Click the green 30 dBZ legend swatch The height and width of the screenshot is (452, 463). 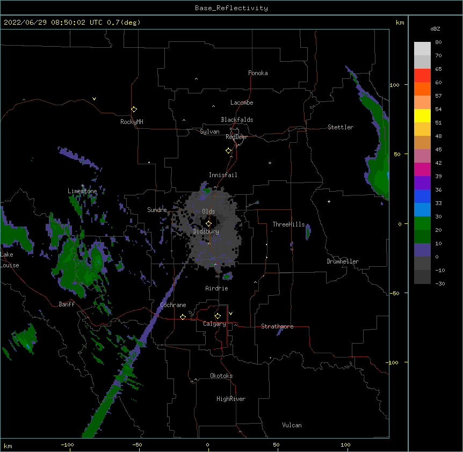click(422, 223)
